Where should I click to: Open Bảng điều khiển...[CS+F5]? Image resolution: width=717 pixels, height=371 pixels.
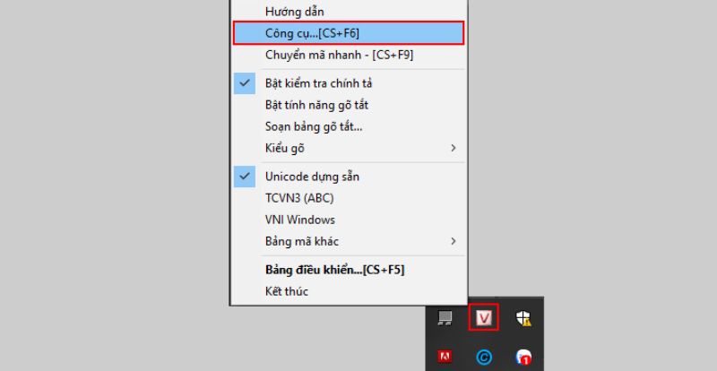[x=349, y=270]
